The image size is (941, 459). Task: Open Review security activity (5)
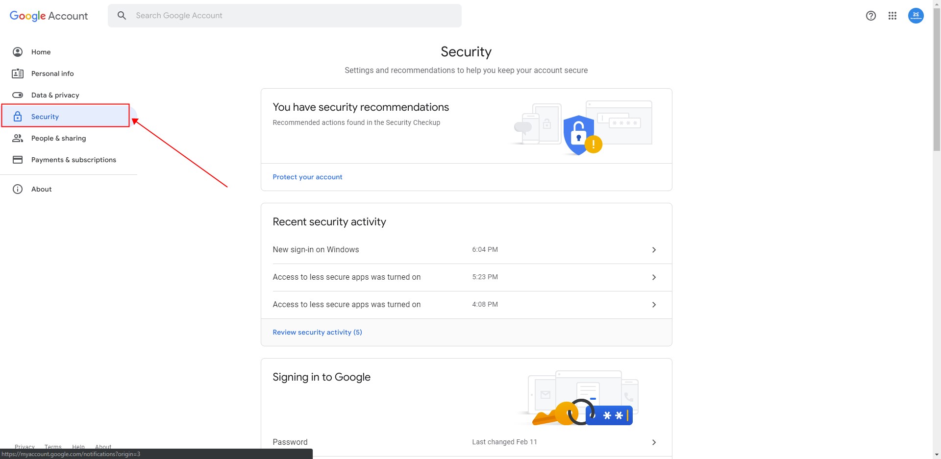pos(317,332)
